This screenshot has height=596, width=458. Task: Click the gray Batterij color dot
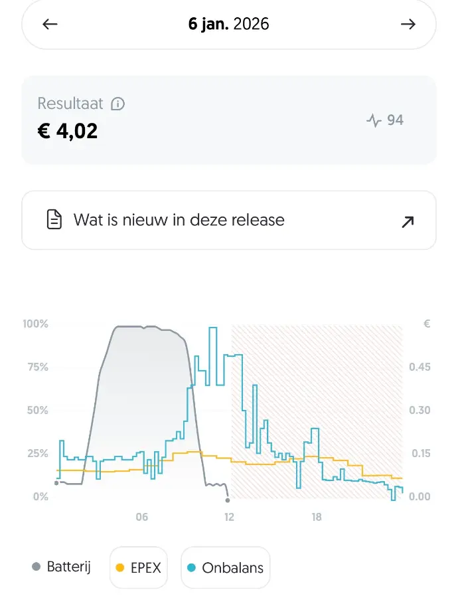pyautogui.click(x=37, y=567)
